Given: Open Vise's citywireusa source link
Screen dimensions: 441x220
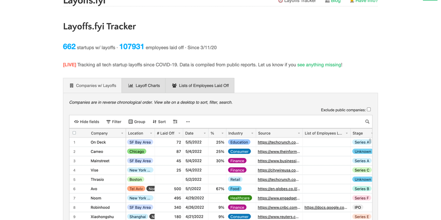Looking at the screenshot, I should coord(279,170).
